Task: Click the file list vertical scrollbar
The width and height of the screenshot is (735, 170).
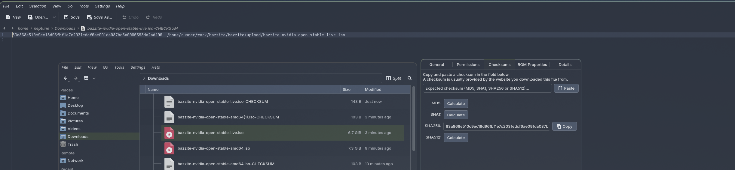Action: coord(414,119)
